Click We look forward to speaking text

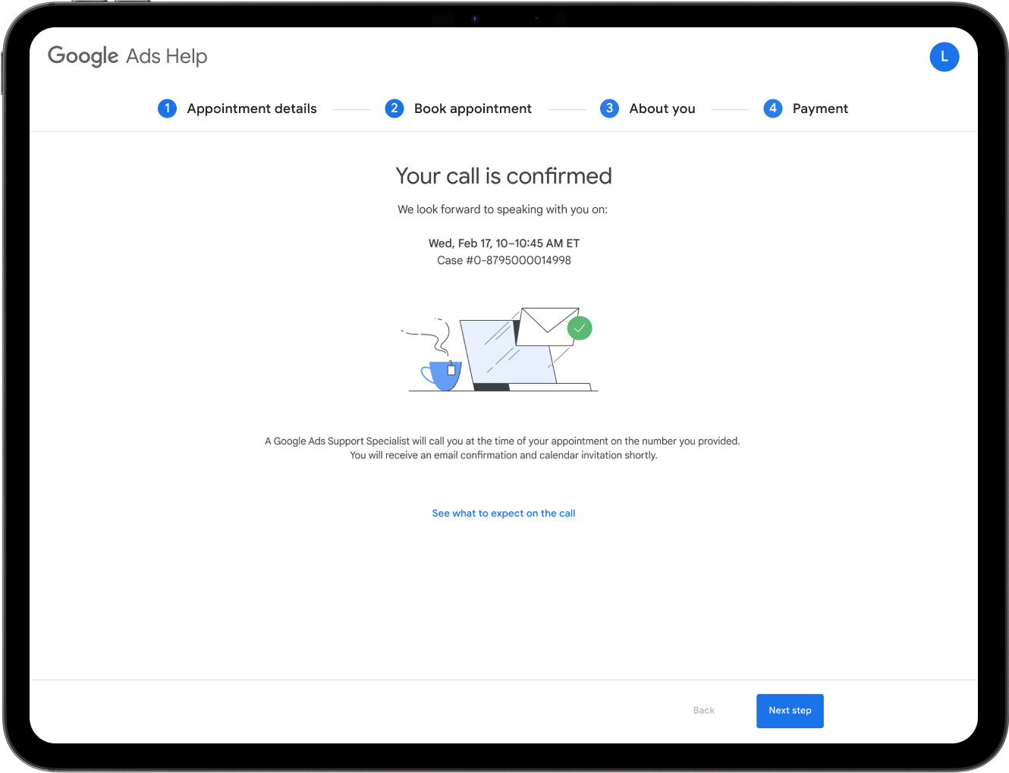(x=503, y=209)
